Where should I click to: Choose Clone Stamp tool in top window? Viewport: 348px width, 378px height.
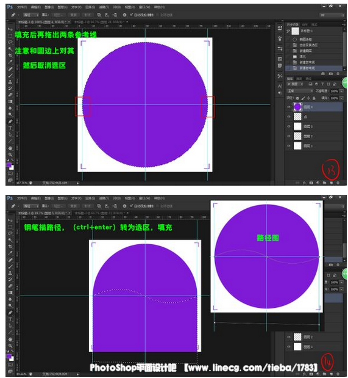(x=10, y=82)
